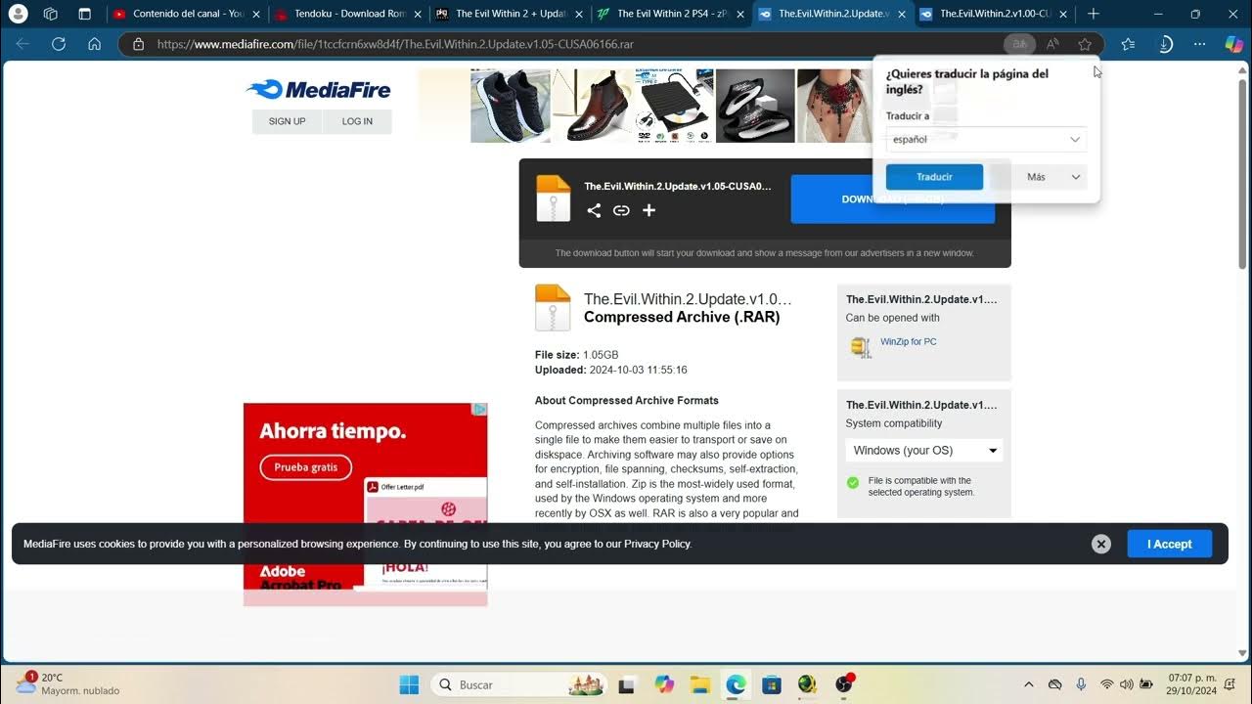Viewport: 1252px width, 704px height.
Task: Click the MediaFire logo
Action: [x=319, y=90]
